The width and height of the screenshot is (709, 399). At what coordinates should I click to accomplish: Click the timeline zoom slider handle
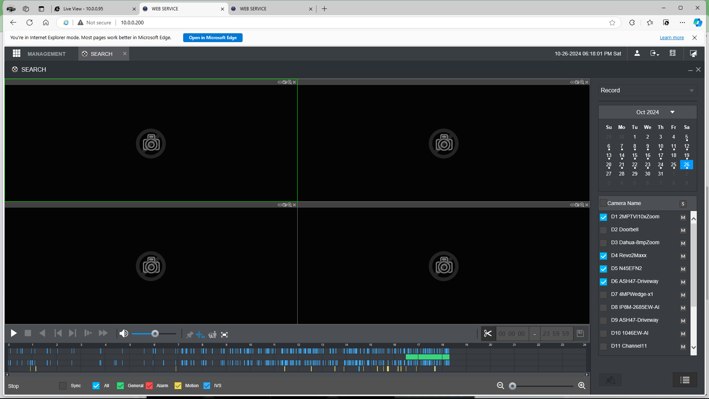coord(512,386)
